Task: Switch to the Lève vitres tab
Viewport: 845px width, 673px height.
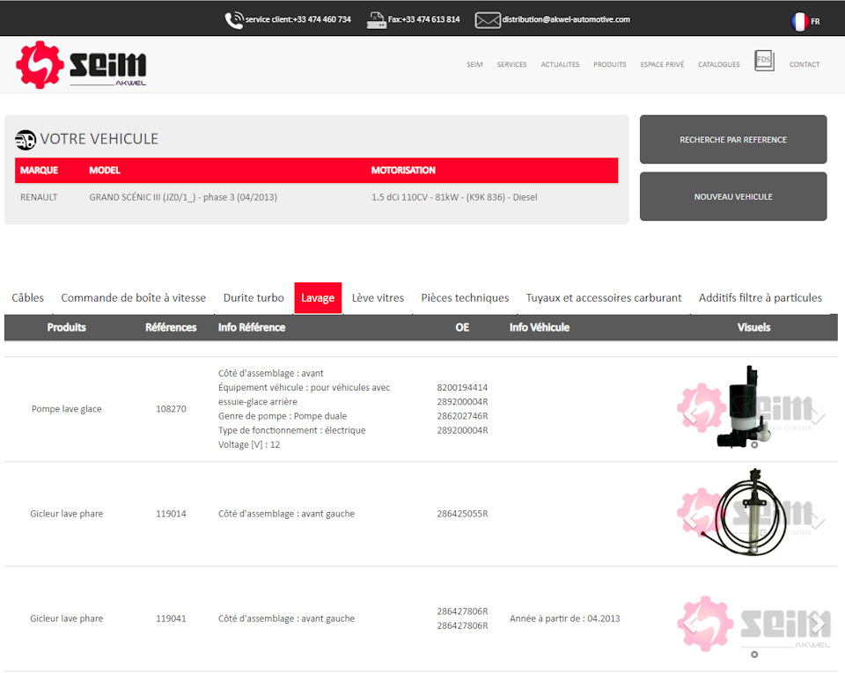Action: click(x=378, y=297)
